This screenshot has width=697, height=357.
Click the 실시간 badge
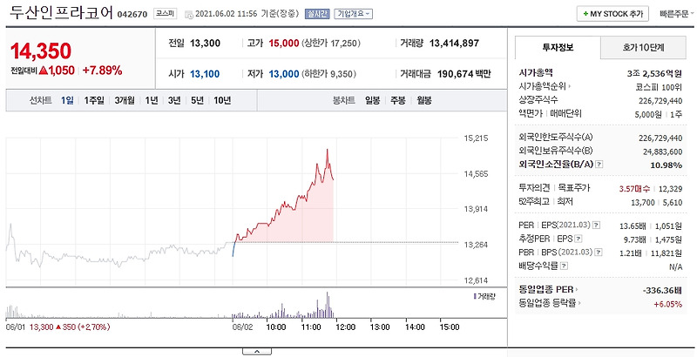(x=317, y=14)
